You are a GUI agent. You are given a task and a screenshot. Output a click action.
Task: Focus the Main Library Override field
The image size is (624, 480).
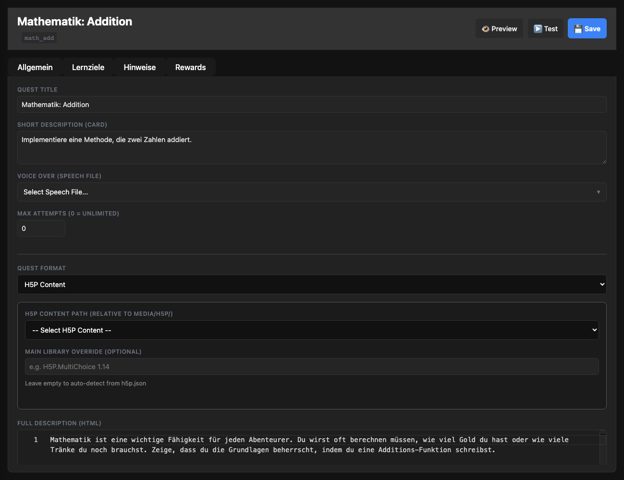[312, 366]
